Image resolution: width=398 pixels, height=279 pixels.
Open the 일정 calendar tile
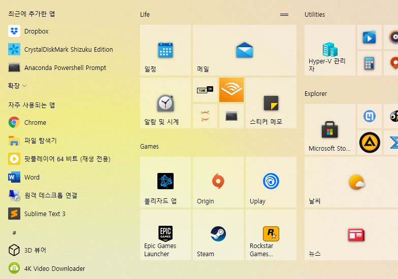(x=165, y=50)
